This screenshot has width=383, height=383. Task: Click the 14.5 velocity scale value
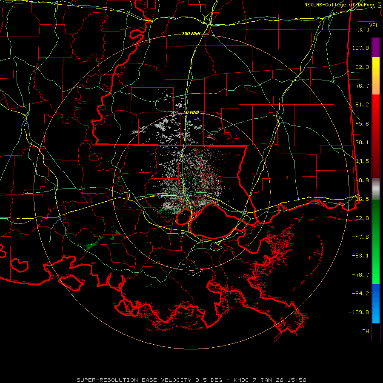(362, 161)
